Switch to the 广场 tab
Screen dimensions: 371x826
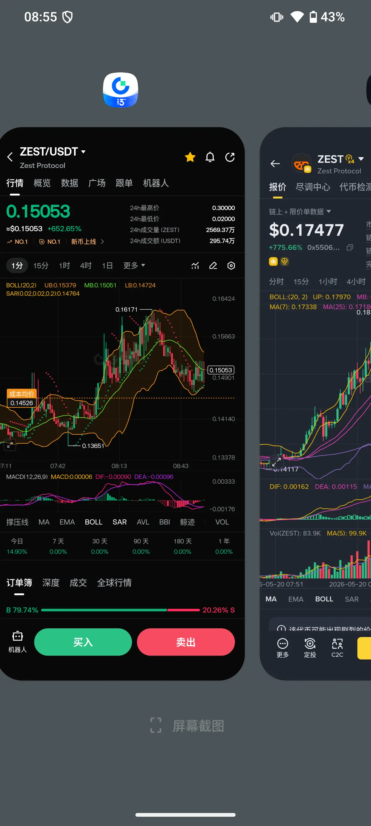97,183
